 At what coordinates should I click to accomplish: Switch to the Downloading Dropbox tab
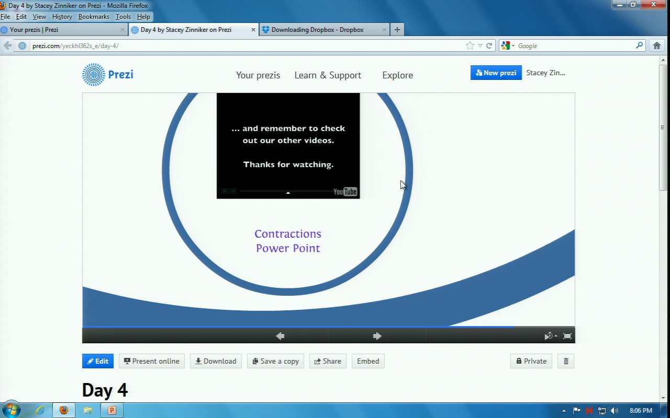(317, 30)
